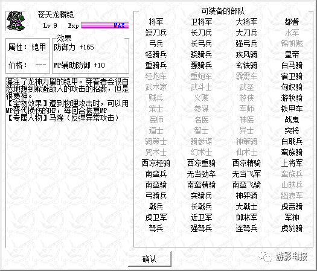Click the 铁甲车 unit entry
The width and height of the screenshot is (317, 271).
[292, 109]
